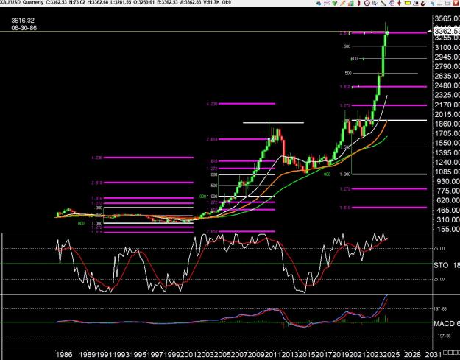Click the 2025 year label on time axis
Screen dimensions: 460x360
[x=392, y=355]
